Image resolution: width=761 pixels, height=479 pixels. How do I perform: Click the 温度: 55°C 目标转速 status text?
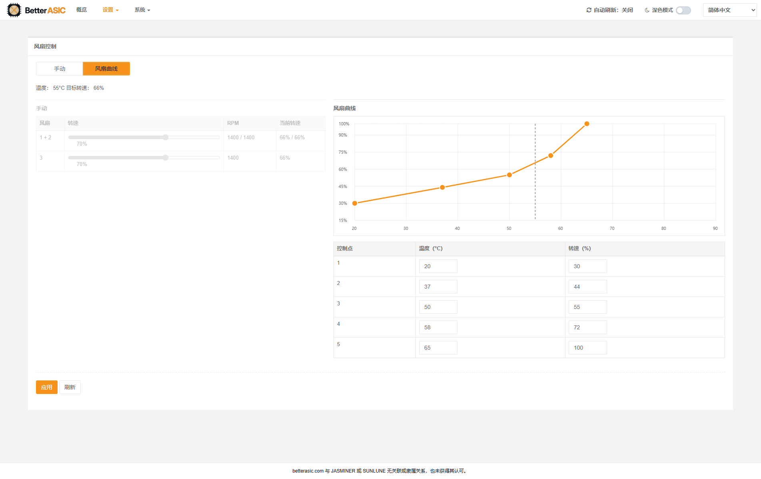tap(70, 88)
